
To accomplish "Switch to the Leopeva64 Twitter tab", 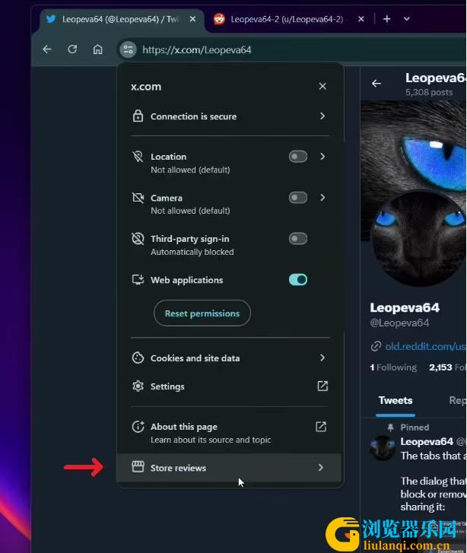I will pos(120,19).
